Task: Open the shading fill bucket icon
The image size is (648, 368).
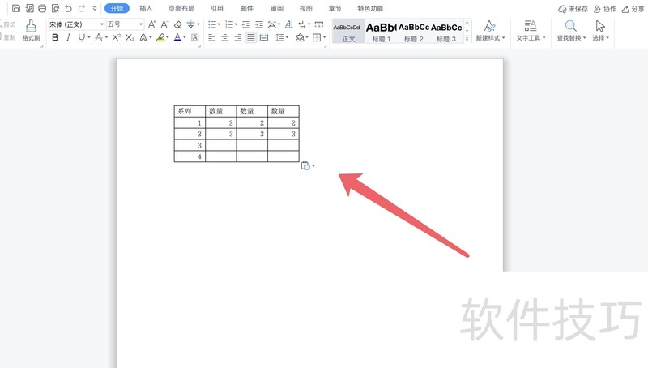Action: (x=300, y=37)
